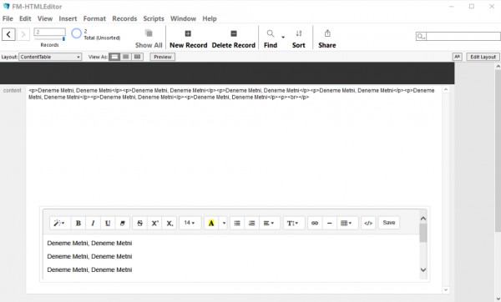Viewport: 501px width, 302px height.
Task: Select the Form view under View As
Action: tap(114, 57)
